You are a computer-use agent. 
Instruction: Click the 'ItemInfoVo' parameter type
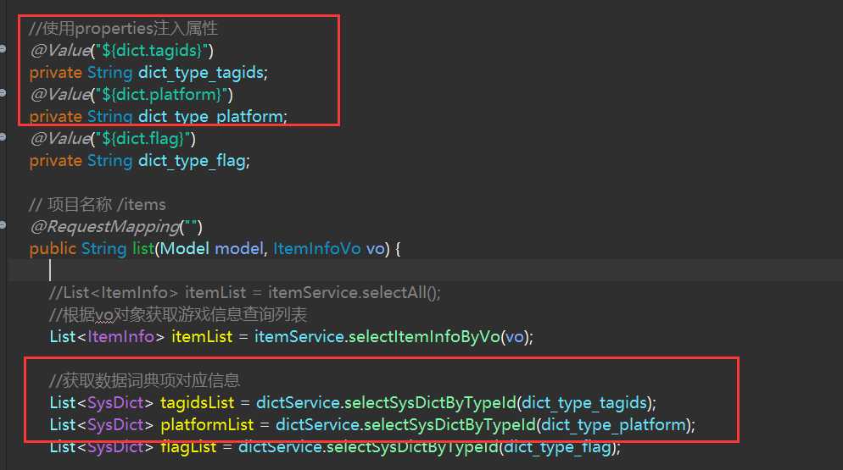tap(316, 249)
